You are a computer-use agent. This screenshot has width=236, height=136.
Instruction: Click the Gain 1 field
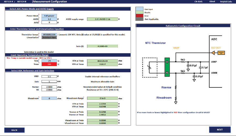coord(49,81)
